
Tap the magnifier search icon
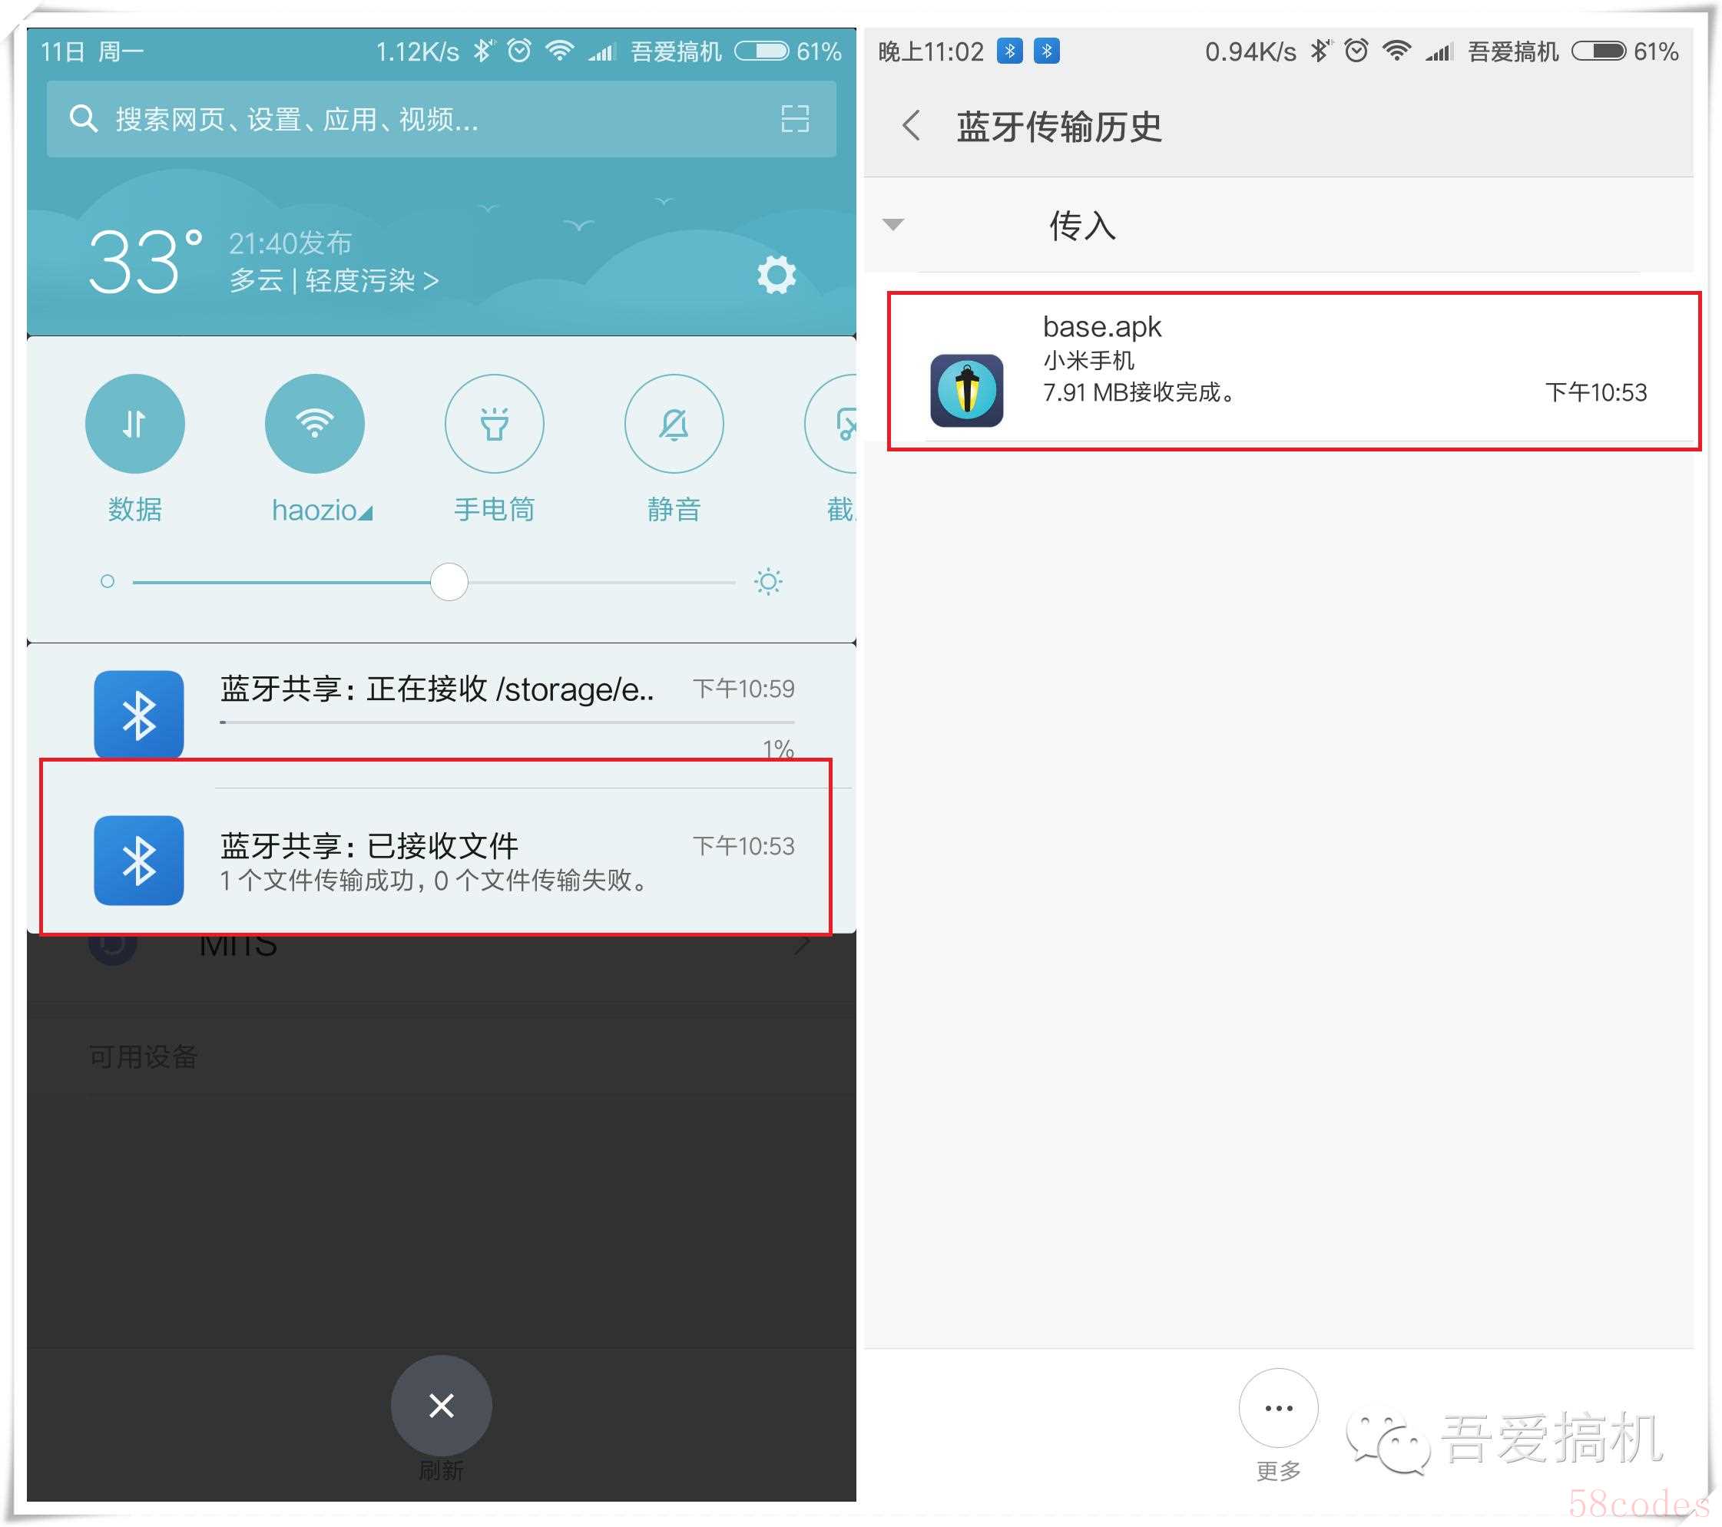[x=82, y=119]
